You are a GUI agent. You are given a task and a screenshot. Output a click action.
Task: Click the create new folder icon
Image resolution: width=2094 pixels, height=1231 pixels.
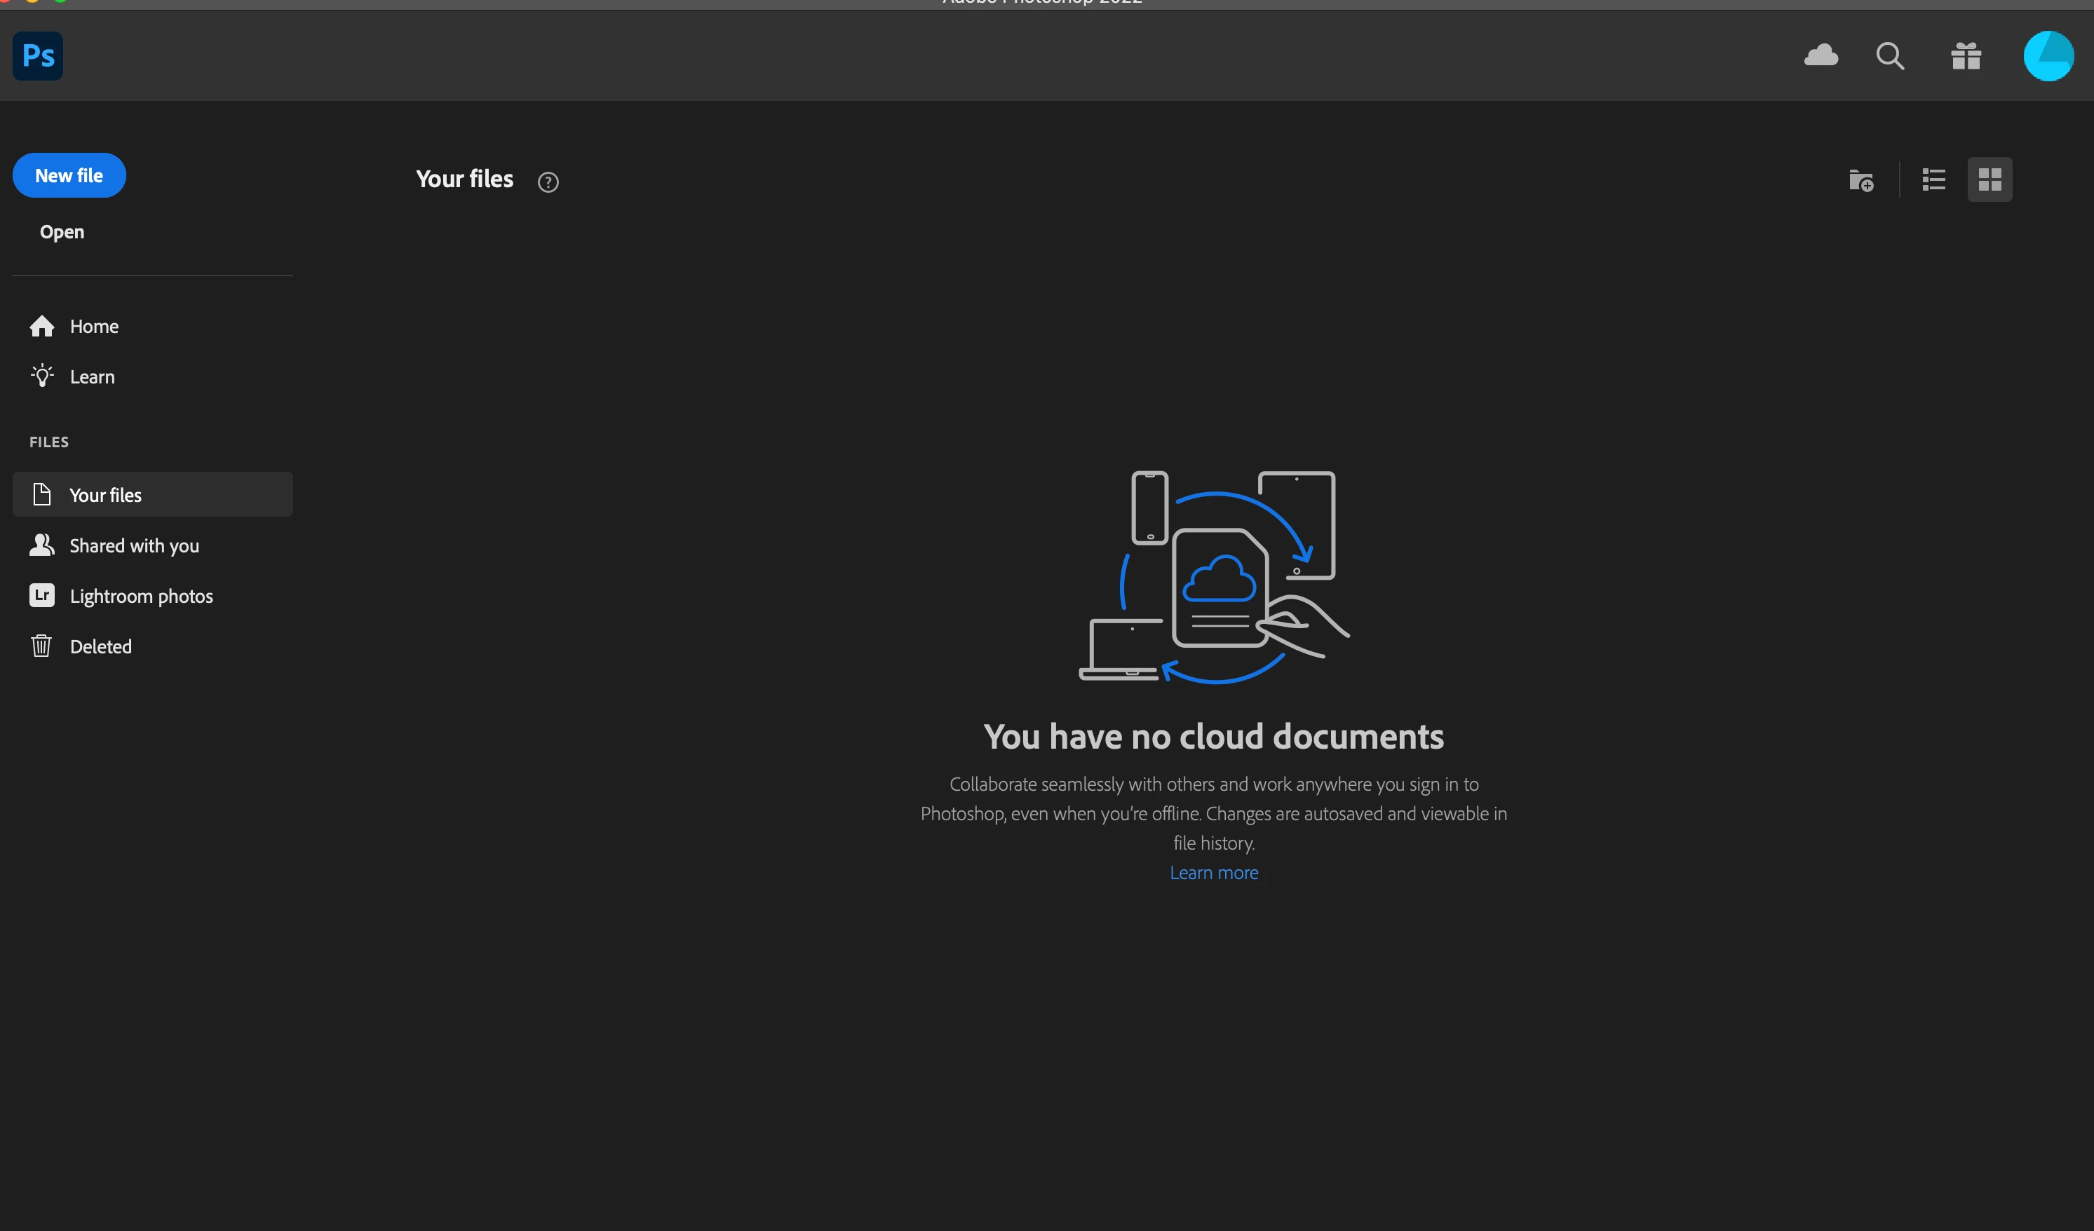coord(1860,179)
